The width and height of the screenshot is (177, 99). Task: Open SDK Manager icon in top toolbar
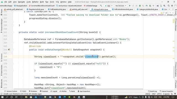coord(164,5)
